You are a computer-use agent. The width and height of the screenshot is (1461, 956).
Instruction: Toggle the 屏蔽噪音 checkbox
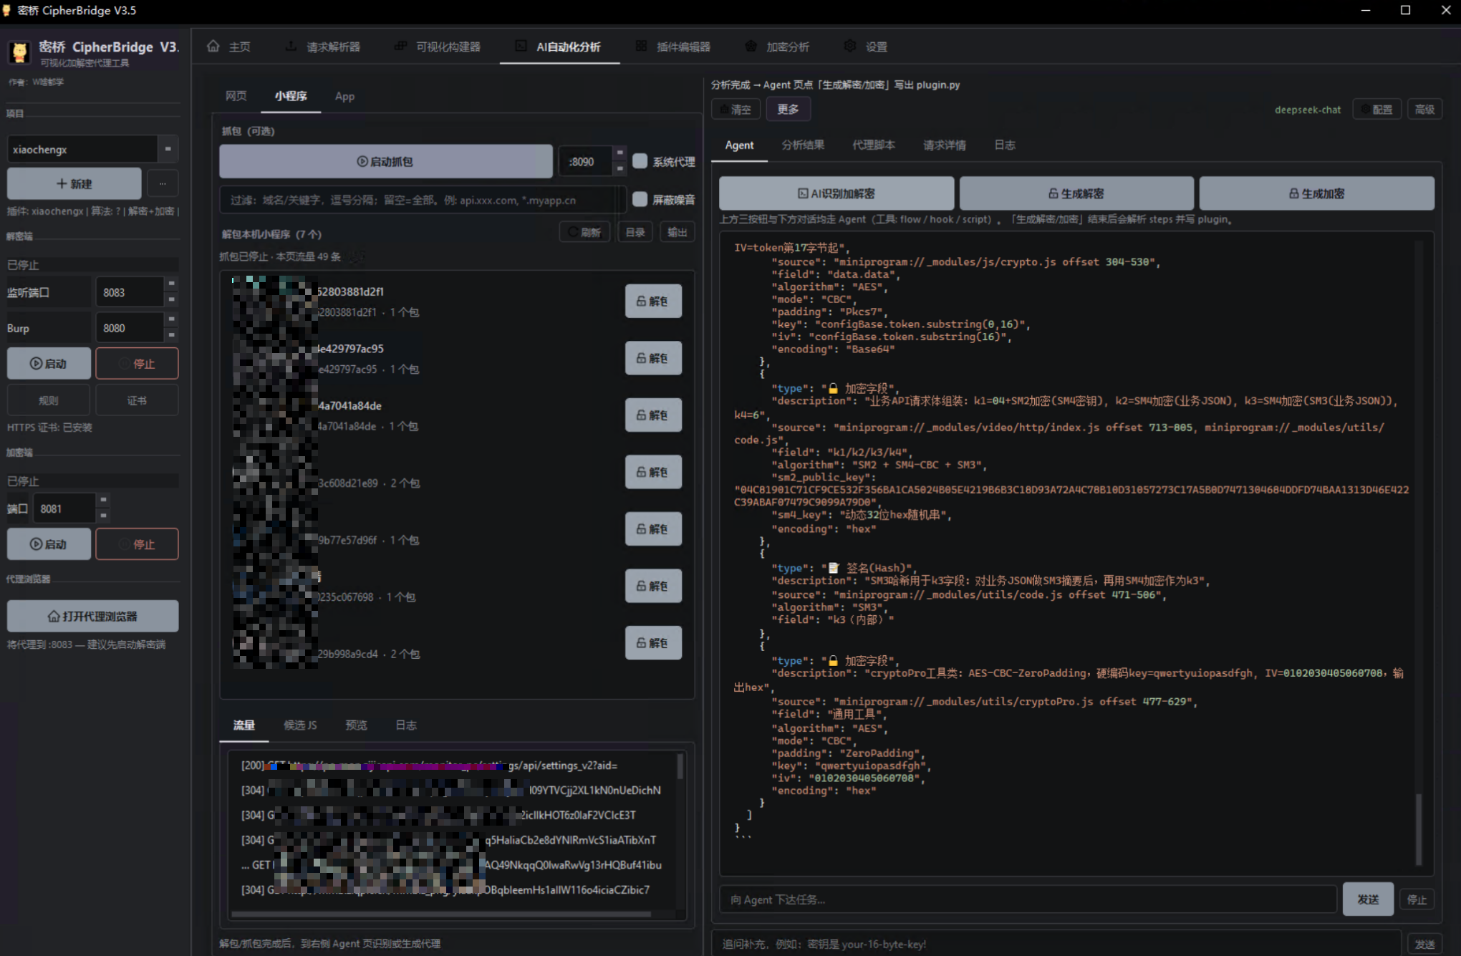click(x=640, y=199)
